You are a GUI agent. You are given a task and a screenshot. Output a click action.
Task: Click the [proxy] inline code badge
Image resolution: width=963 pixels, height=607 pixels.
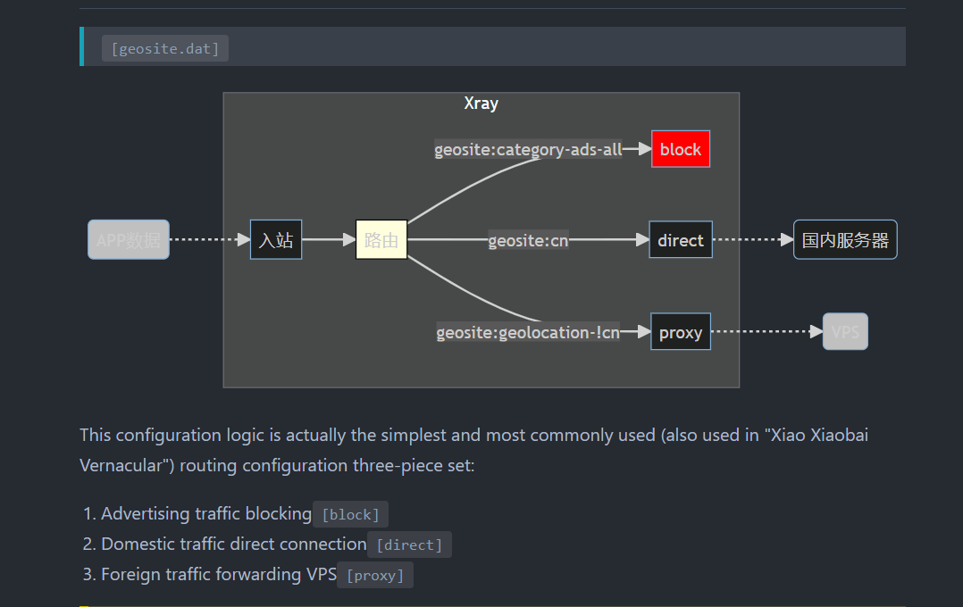[375, 575]
